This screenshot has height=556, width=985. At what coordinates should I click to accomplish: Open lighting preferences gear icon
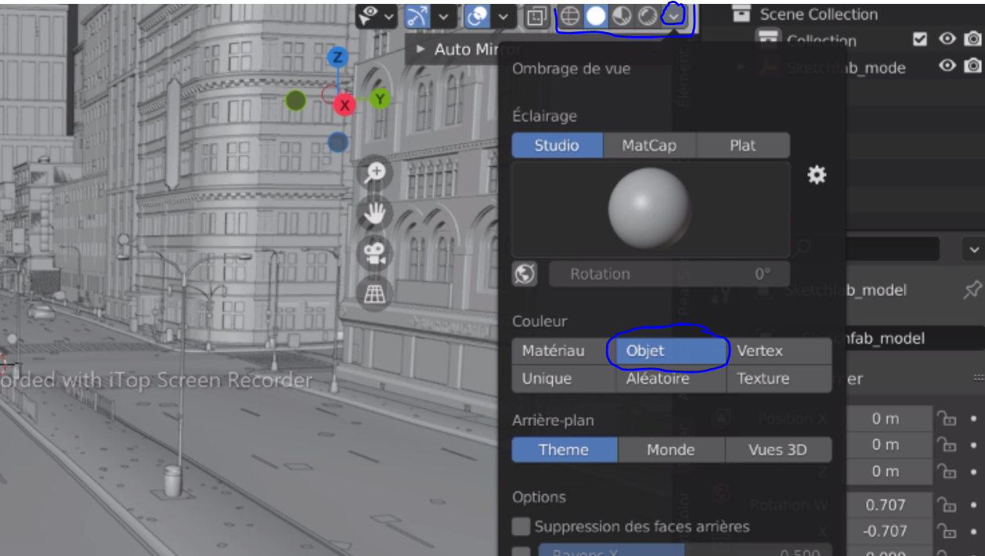pyautogui.click(x=817, y=175)
